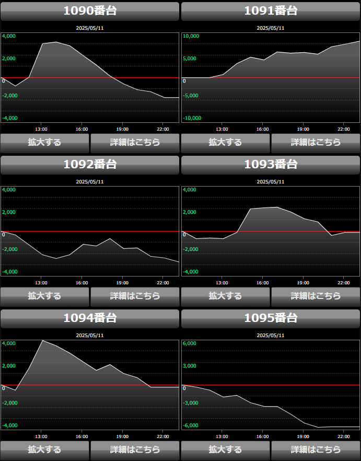Select the 1090番台 header bar
This screenshot has height=461, width=361.
[90, 11]
